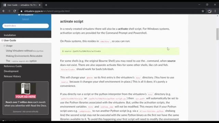Click the padlock site security icon
Viewport: 219px width, 123px height.
pos(21,11)
